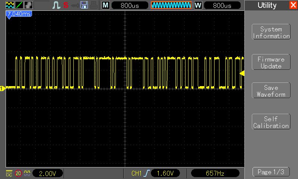This screenshot has width=298, height=179.
Task: Click the gray key lock icon
Action: click(x=75, y=5)
